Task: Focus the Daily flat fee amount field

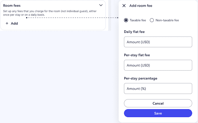Action: tap(158, 42)
